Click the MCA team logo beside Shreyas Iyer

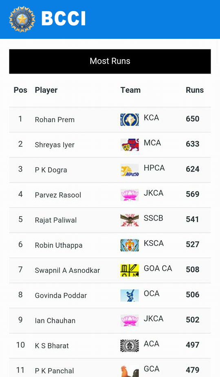pyautogui.click(x=130, y=145)
